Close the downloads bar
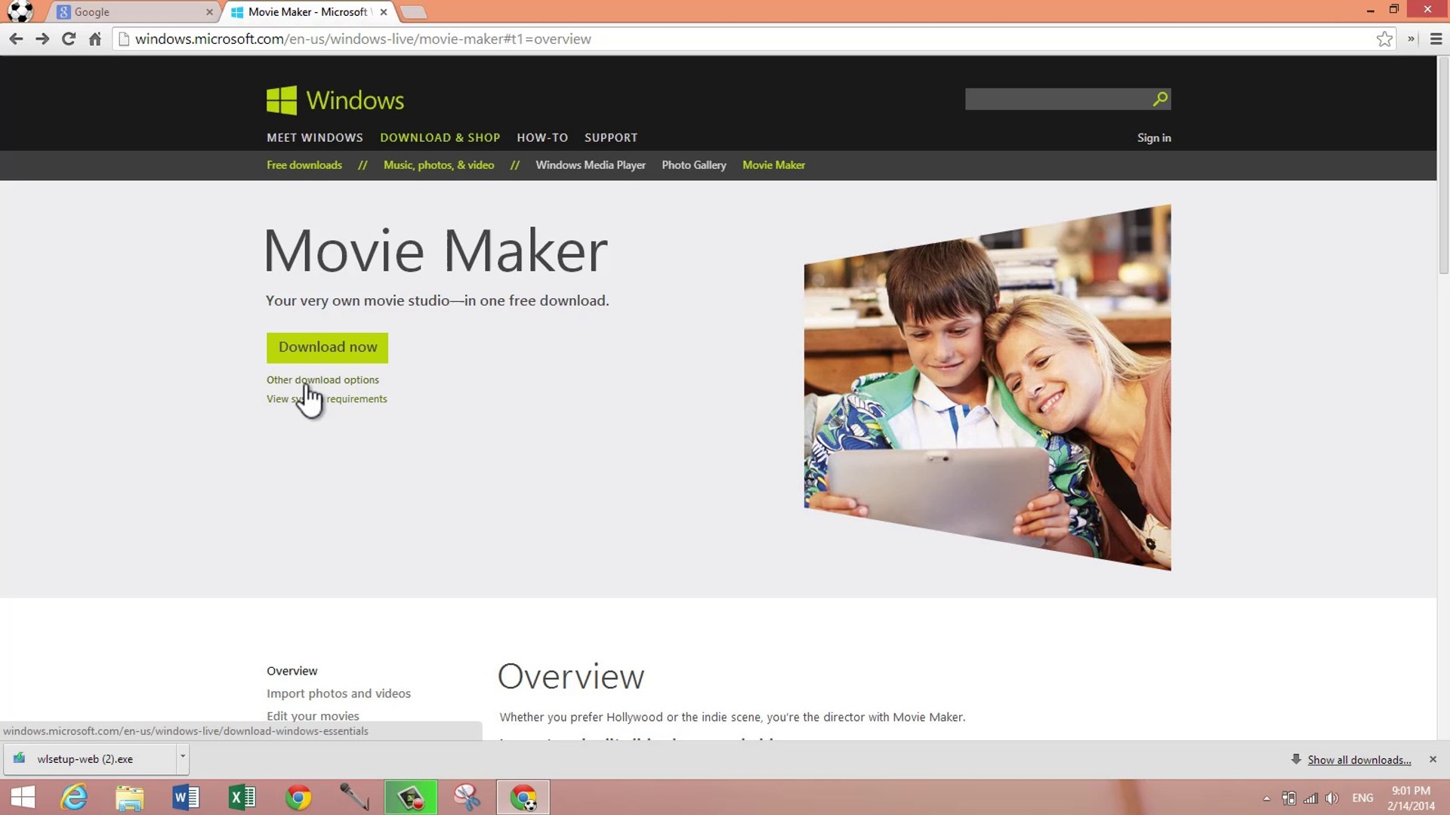The image size is (1450, 815). (x=1433, y=759)
